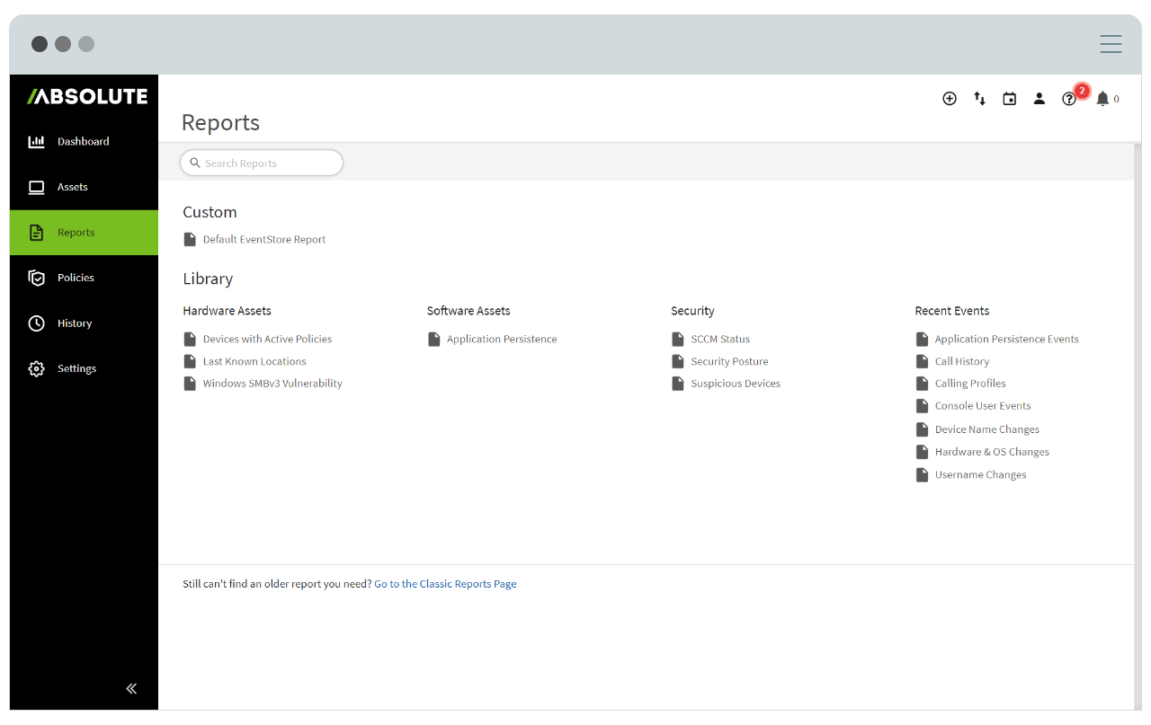Screen dimensions: 1151x725
Task: Open the calendar icon in the header
Action: coord(1009,99)
